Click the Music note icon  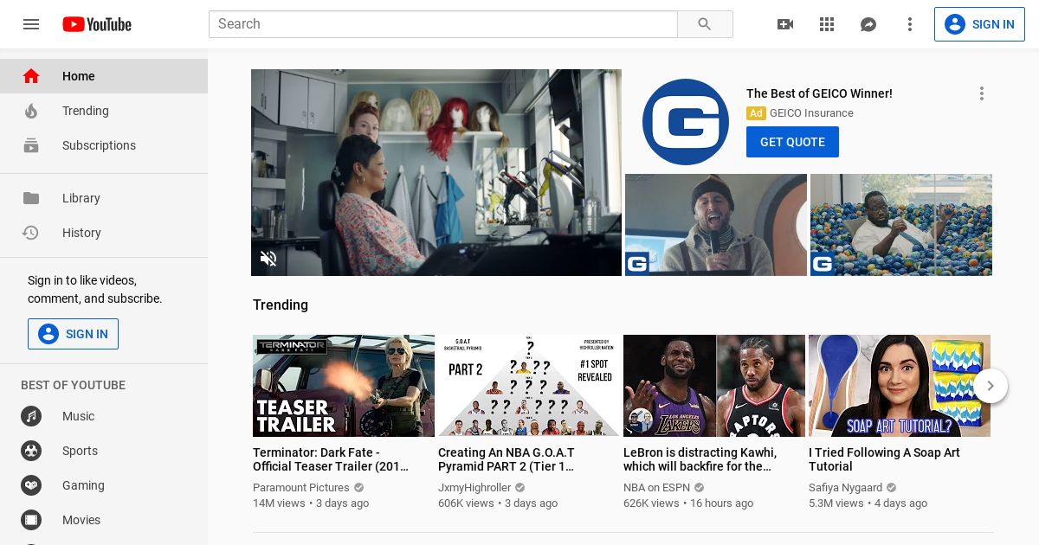tap(31, 416)
